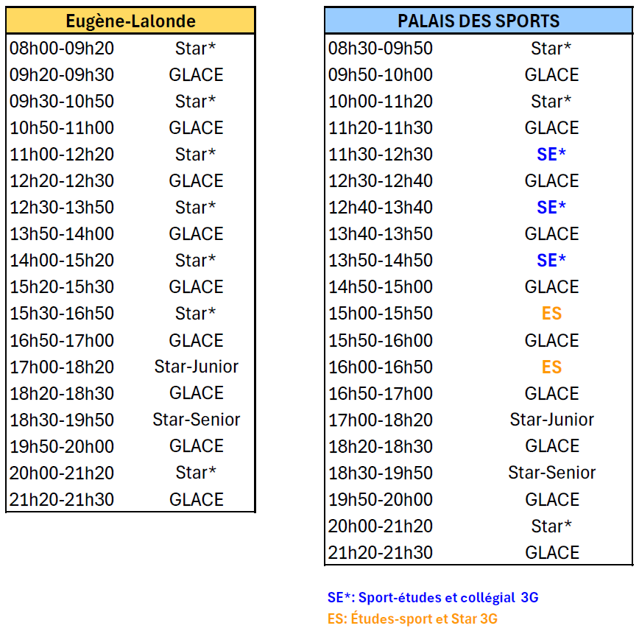Select the 14h00-15h20 time cell

(62, 261)
